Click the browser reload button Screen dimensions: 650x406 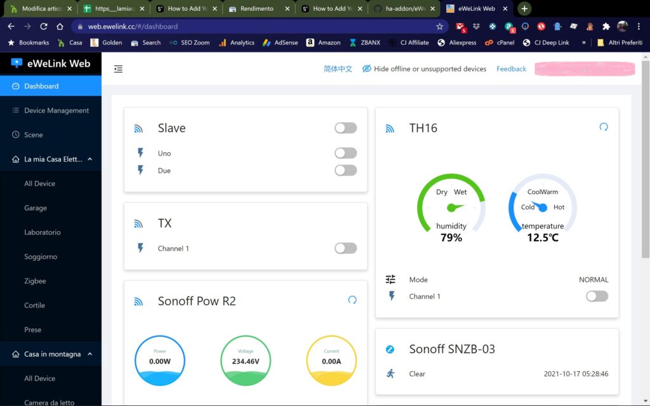coord(44,26)
